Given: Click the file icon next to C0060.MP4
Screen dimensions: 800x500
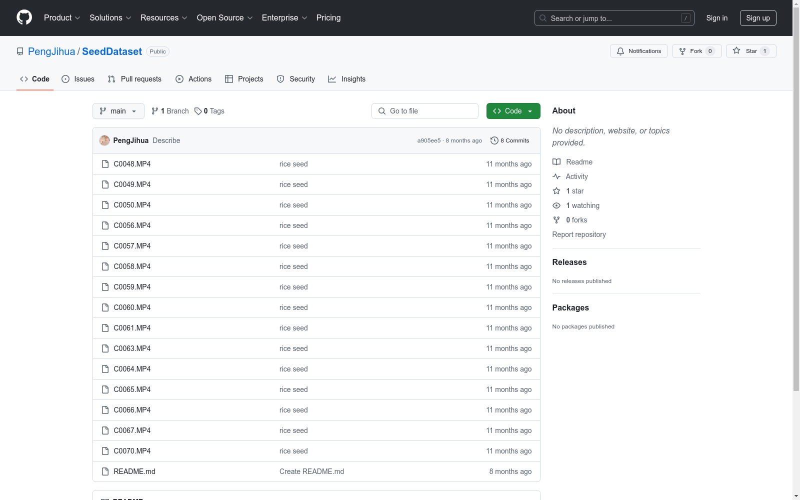Looking at the screenshot, I should 105,307.
